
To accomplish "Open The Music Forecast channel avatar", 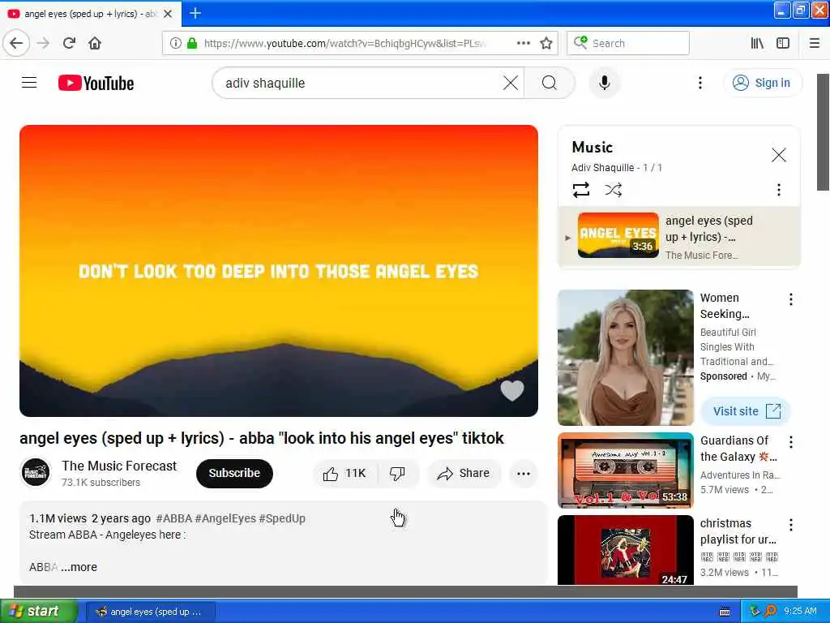I will [36, 472].
